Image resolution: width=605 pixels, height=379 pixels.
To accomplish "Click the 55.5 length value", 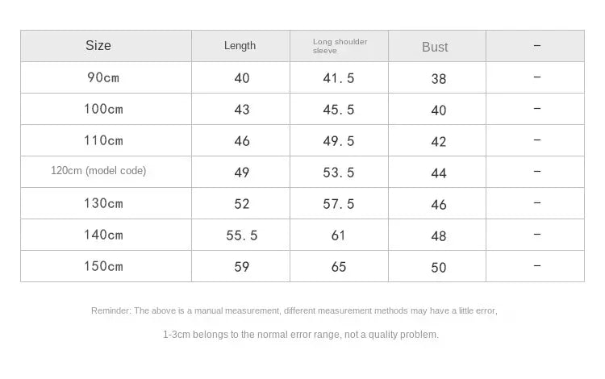I will 242,235.
